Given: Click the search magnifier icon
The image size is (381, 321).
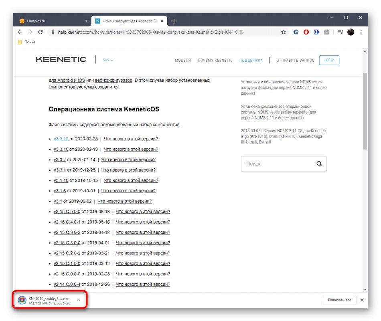Looking at the screenshot, I should [319, 164].
